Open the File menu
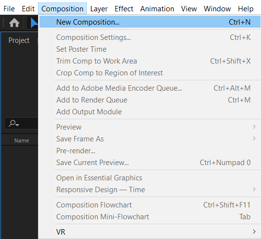 click(x=9, y=9)
